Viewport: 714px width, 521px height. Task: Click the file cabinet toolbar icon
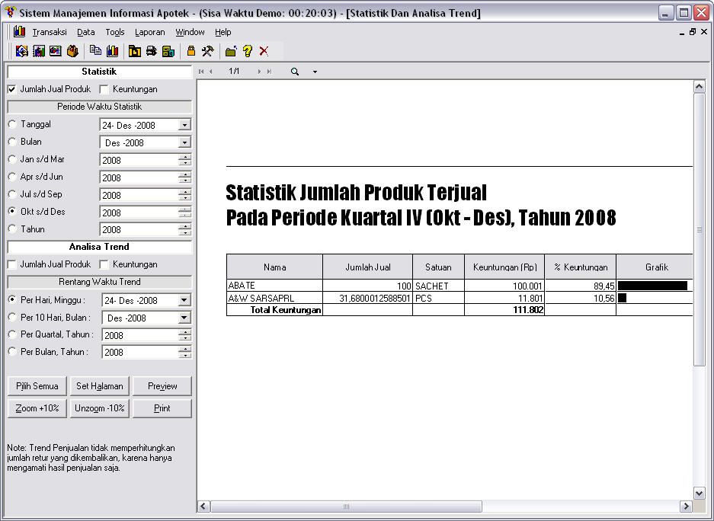click(168, 51)
